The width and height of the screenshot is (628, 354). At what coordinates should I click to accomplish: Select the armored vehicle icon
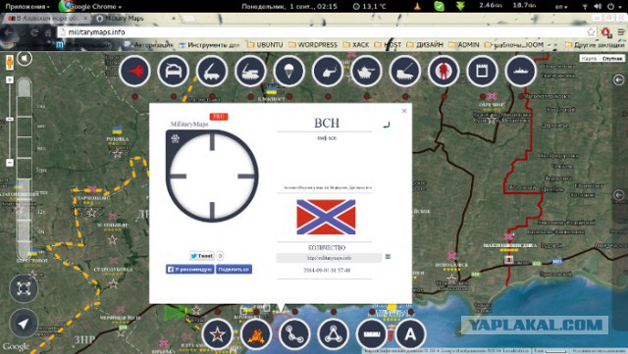[x=173, y=72]
